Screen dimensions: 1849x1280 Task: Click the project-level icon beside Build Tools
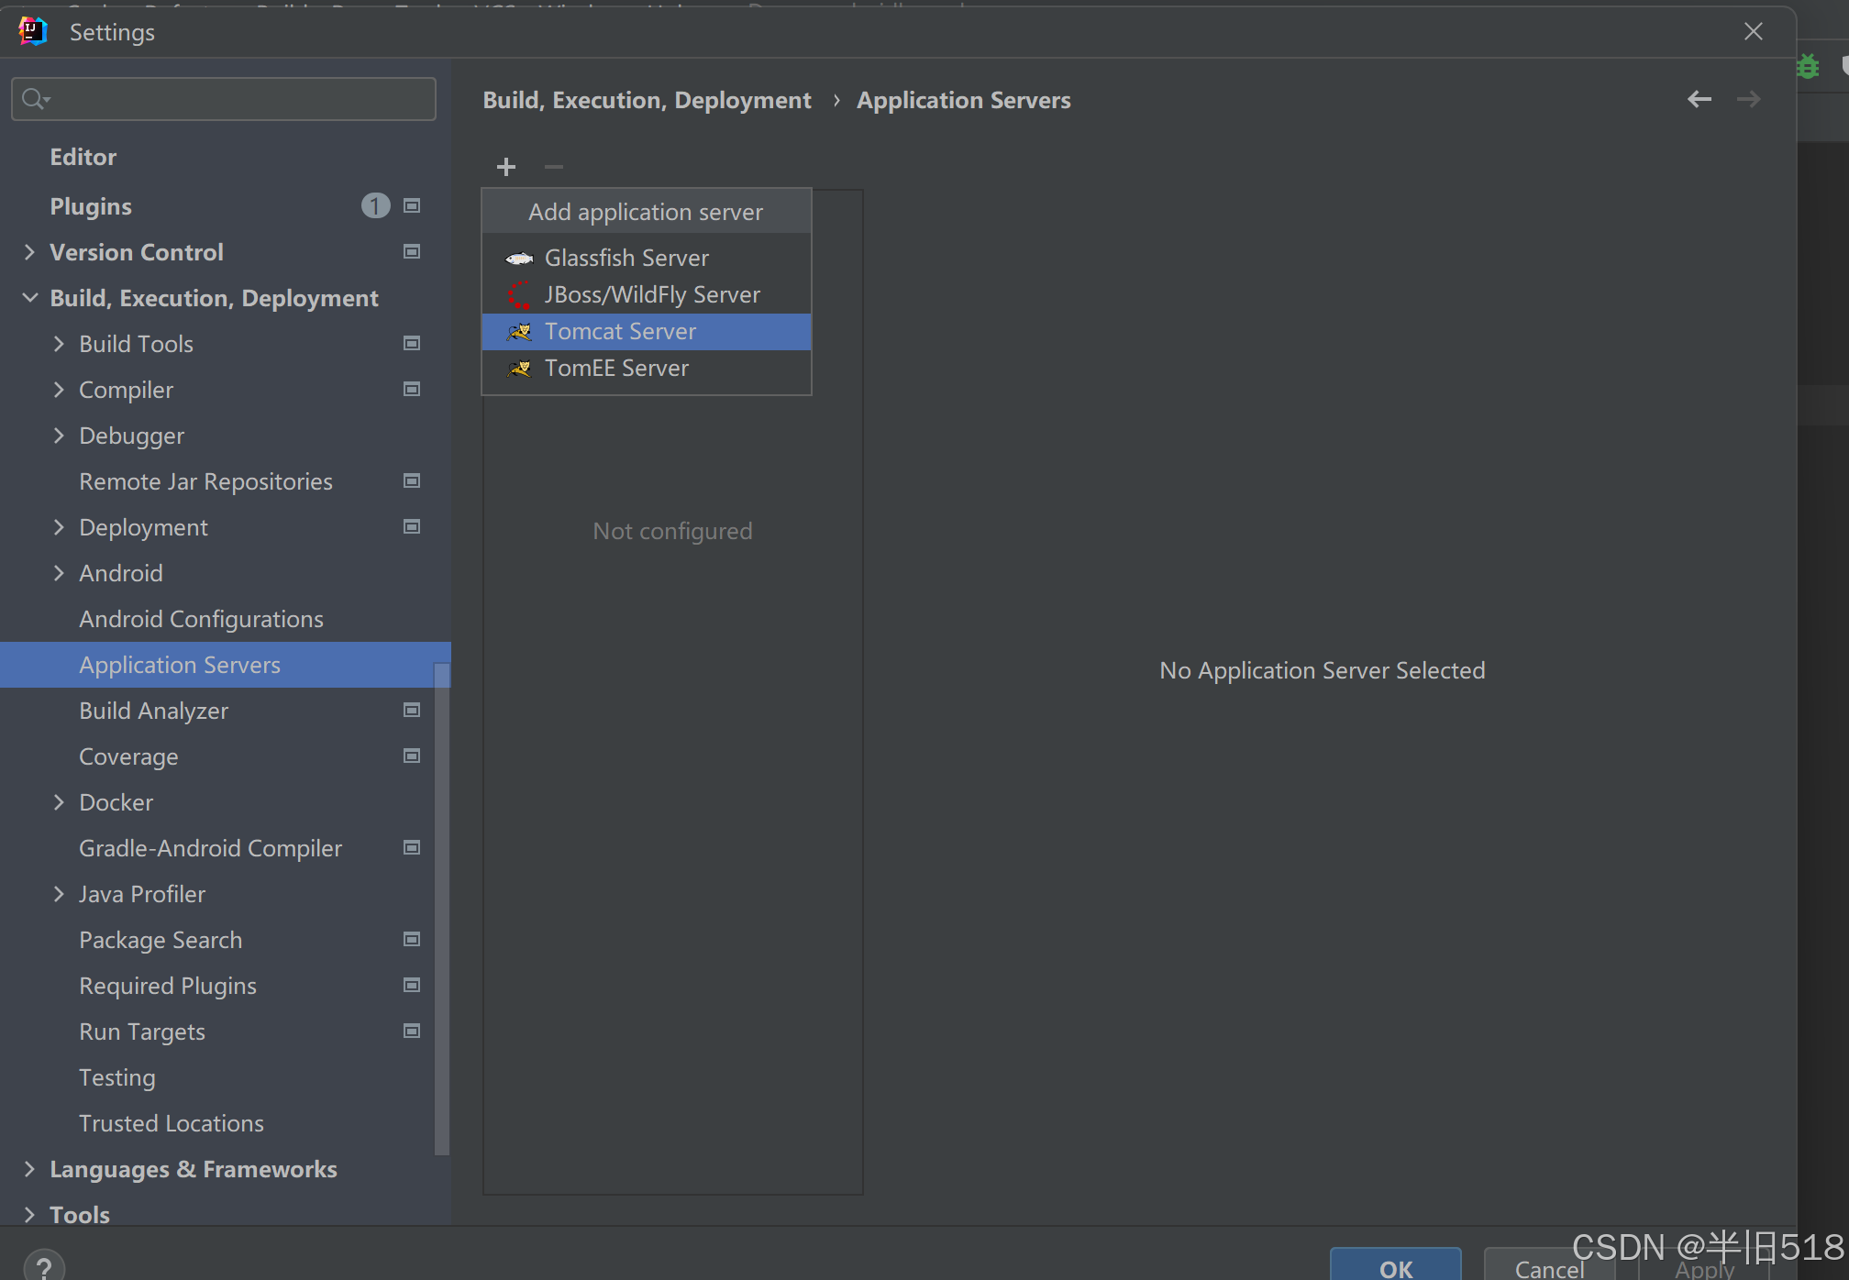(412, 343)
